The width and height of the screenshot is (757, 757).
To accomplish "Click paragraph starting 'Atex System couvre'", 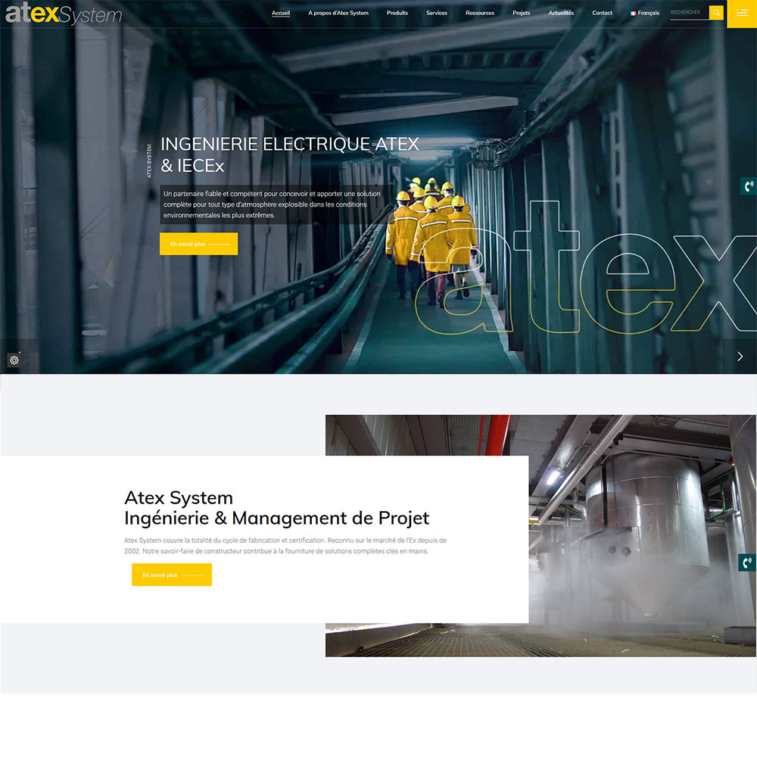I will (x=285, y=546).
